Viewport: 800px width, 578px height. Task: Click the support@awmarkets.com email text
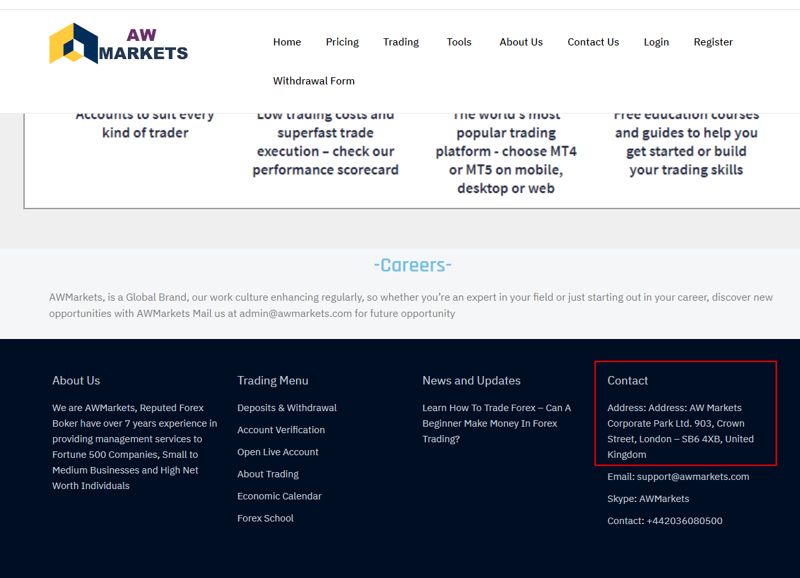(693, 477)
